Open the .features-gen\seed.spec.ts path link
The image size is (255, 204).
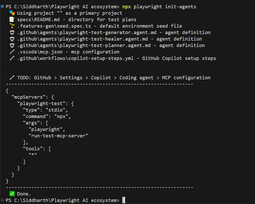(x=57, y=26)
